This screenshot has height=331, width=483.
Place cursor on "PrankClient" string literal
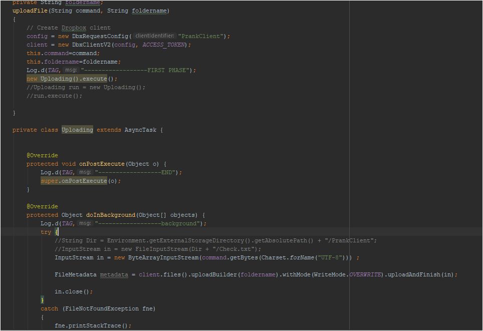pyautogui.click(x=201, y=36)
